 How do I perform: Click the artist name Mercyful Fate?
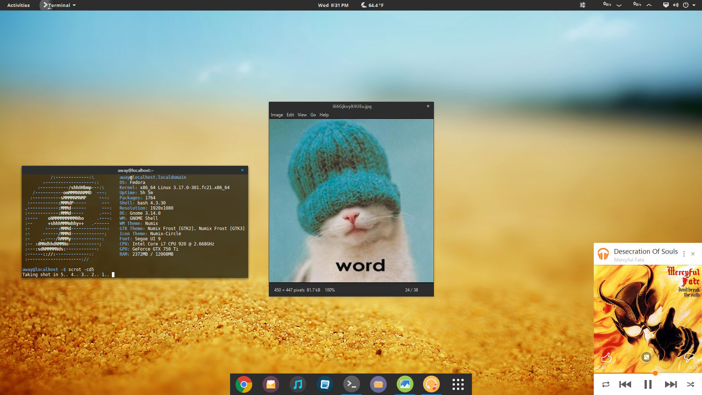(x=629, y=260)
